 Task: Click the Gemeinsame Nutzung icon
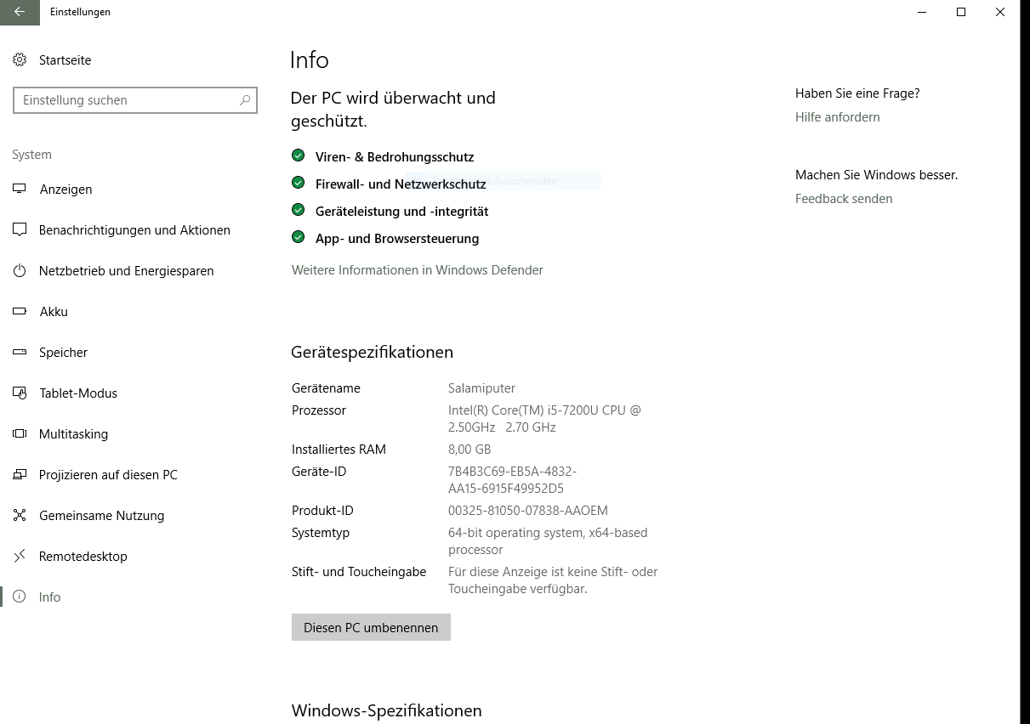pyautogui.click(x=20, y=516)
